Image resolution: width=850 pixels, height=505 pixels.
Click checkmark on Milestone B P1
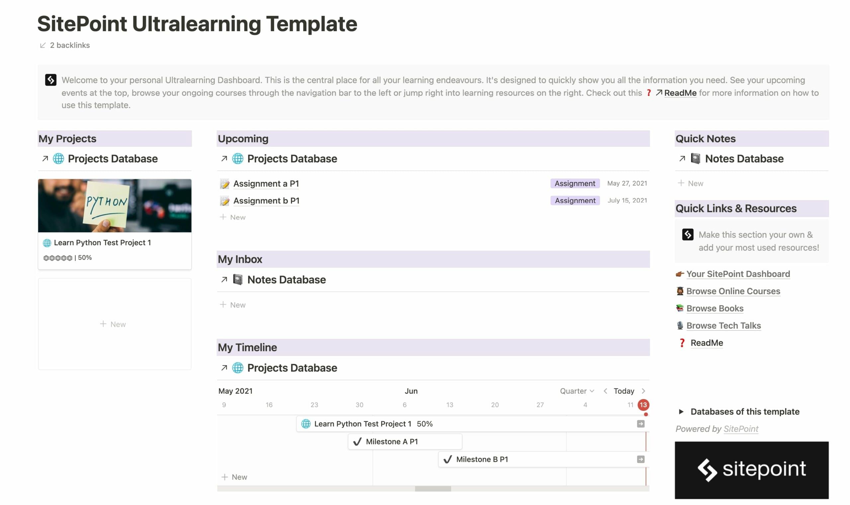click(448, 459)
